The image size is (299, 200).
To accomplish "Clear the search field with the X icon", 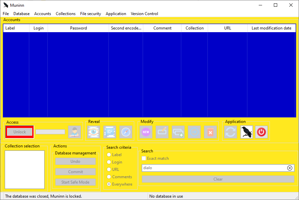I will [290, 168].
